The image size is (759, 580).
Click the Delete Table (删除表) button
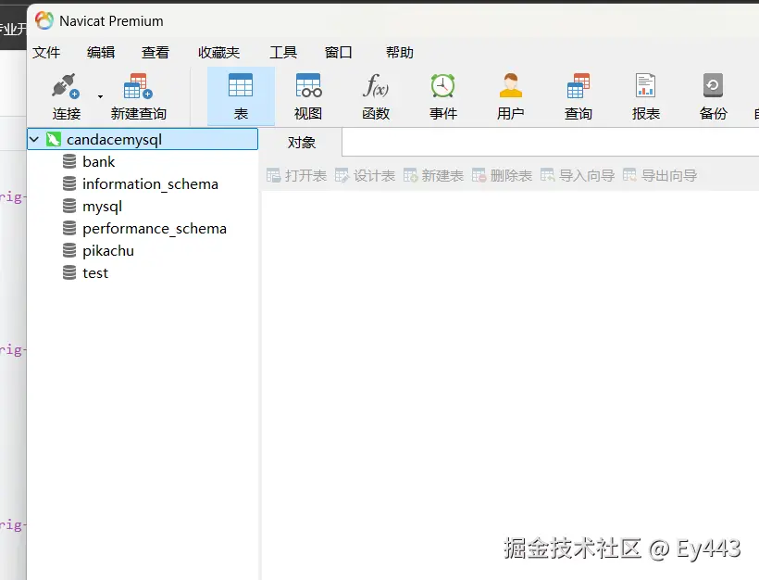(502, 175)
